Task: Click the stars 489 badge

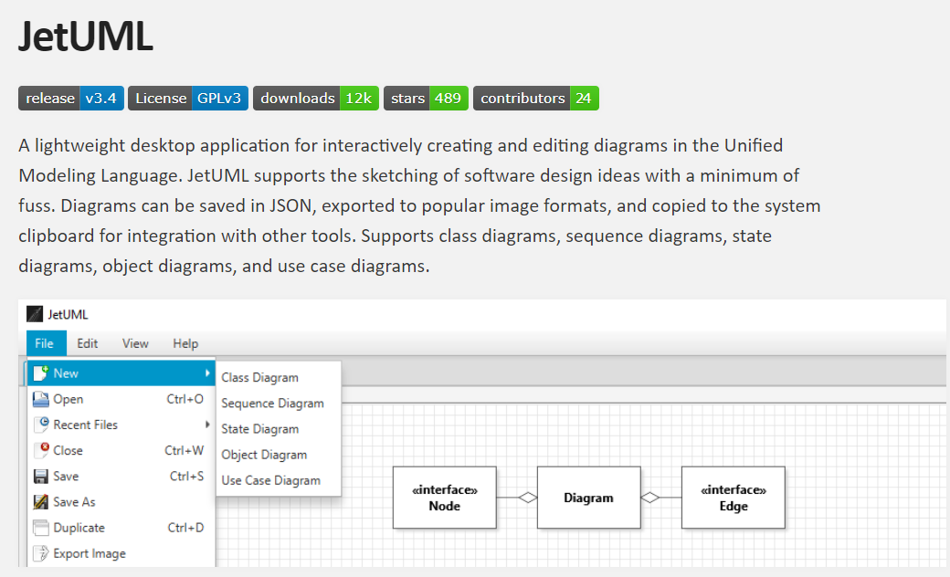Action: click(426, 98)
